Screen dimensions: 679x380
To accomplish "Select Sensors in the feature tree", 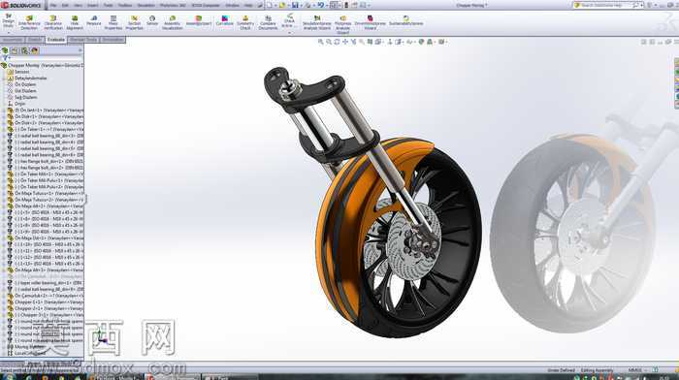I will (x=22, y=72).
